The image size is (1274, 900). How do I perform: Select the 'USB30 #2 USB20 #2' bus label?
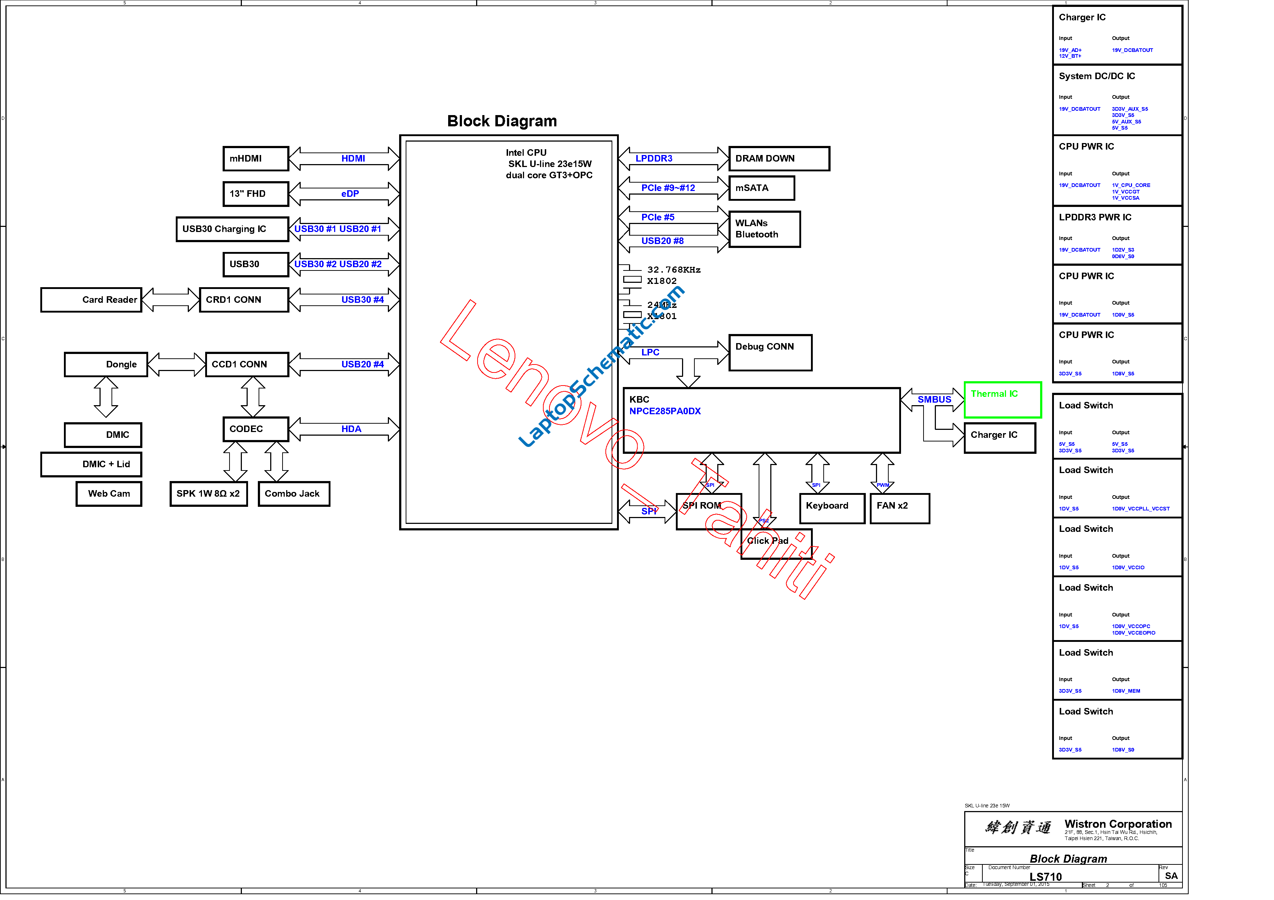click(x=337, y=265)
